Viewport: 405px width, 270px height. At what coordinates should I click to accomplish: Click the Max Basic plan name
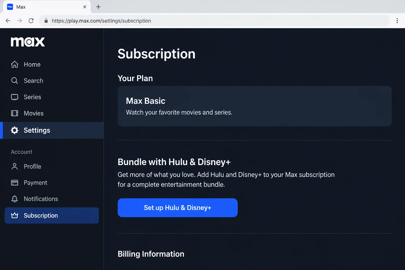pos(146,101)
